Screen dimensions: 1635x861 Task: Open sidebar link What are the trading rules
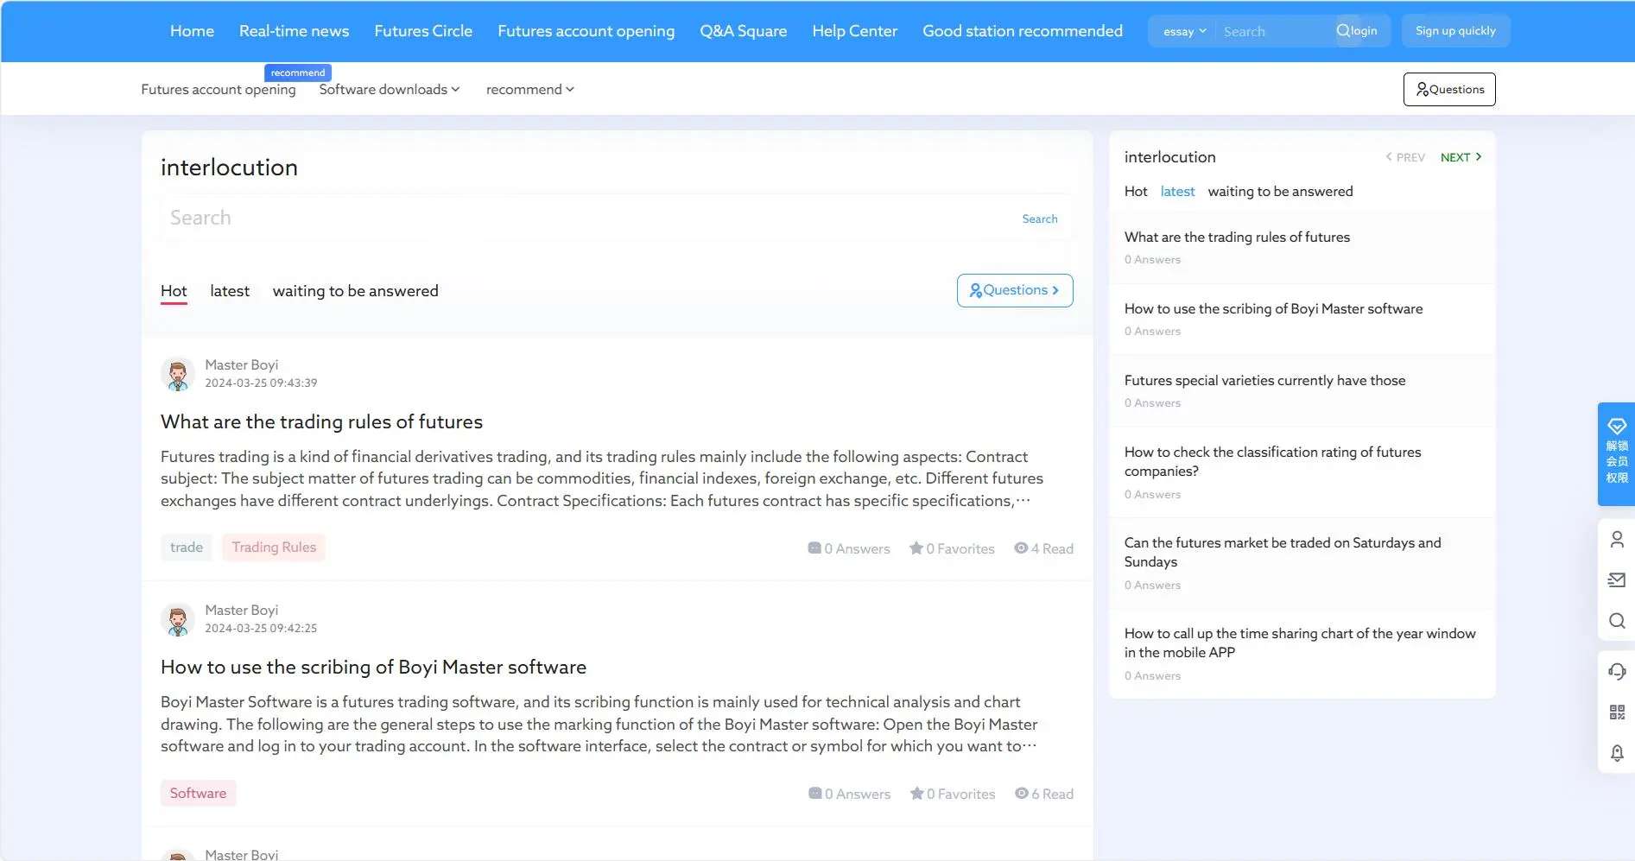(x=1237, y=237)
